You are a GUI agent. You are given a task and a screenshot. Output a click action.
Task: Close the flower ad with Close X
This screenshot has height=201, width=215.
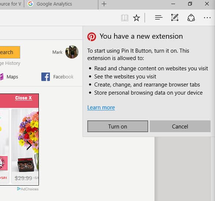coord(23,98)
